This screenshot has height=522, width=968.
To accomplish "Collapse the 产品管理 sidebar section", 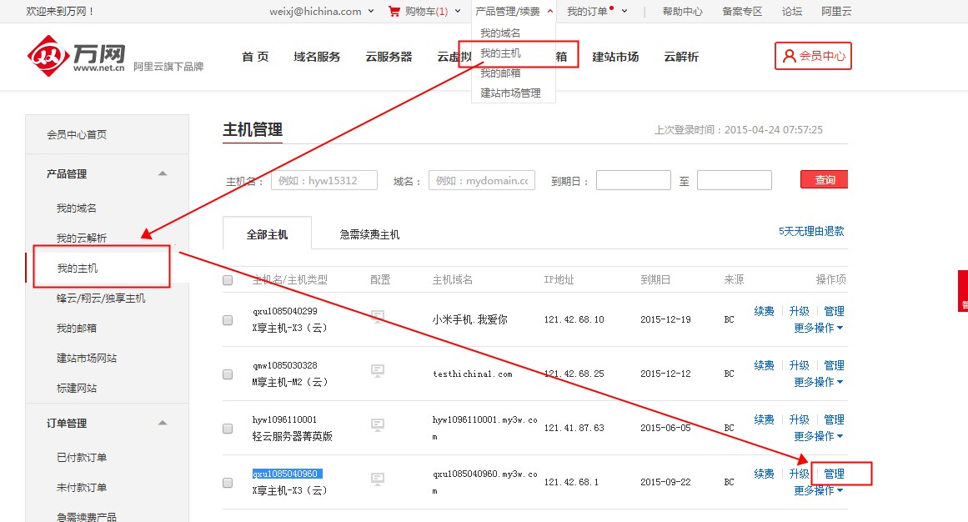I will pyautogui.click(x=162, y=174).
